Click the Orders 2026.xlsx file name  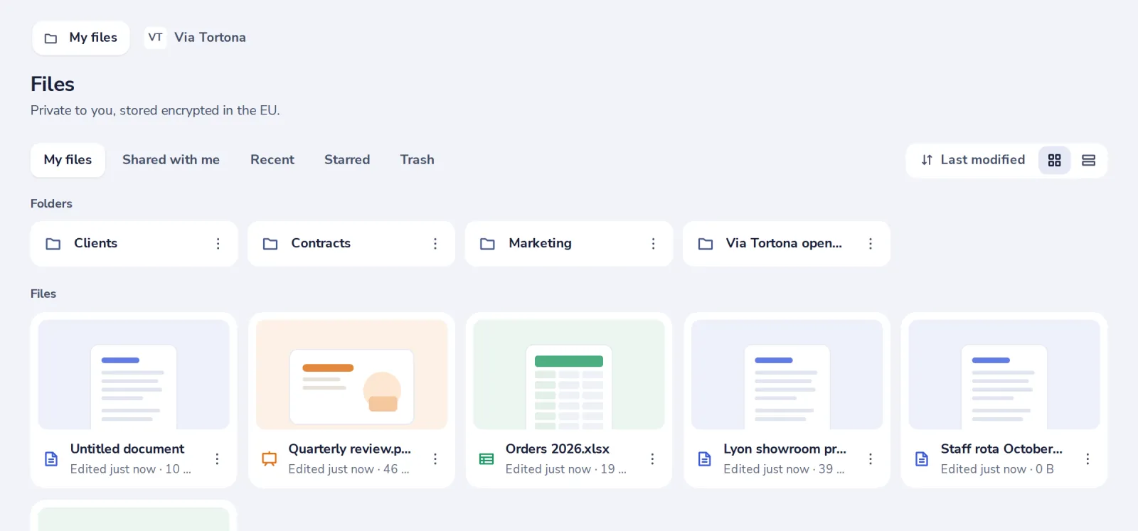tap(558, 449)
